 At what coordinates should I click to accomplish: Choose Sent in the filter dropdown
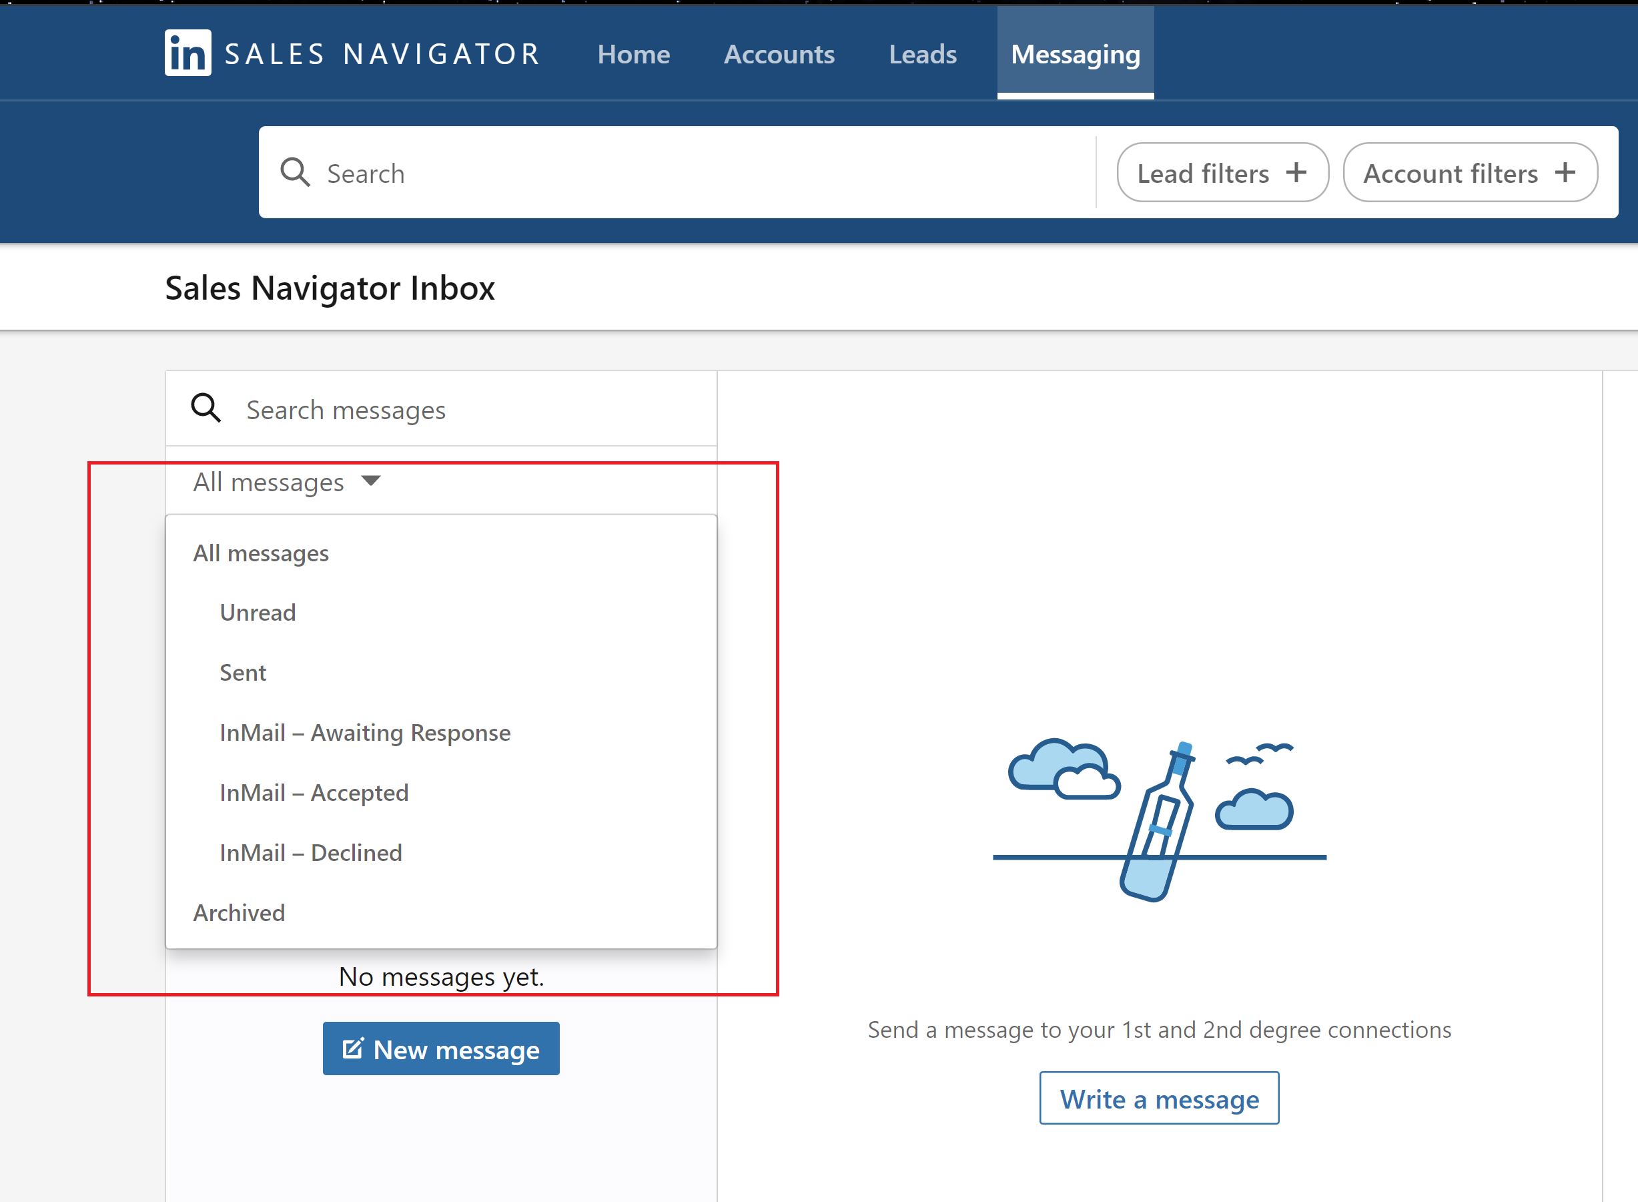243,673
